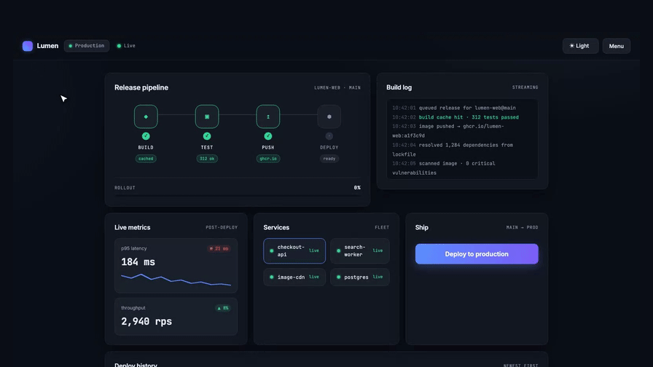
Task: Click the Live status indicator
Action: pyautogui.click(x=126, y=46)
